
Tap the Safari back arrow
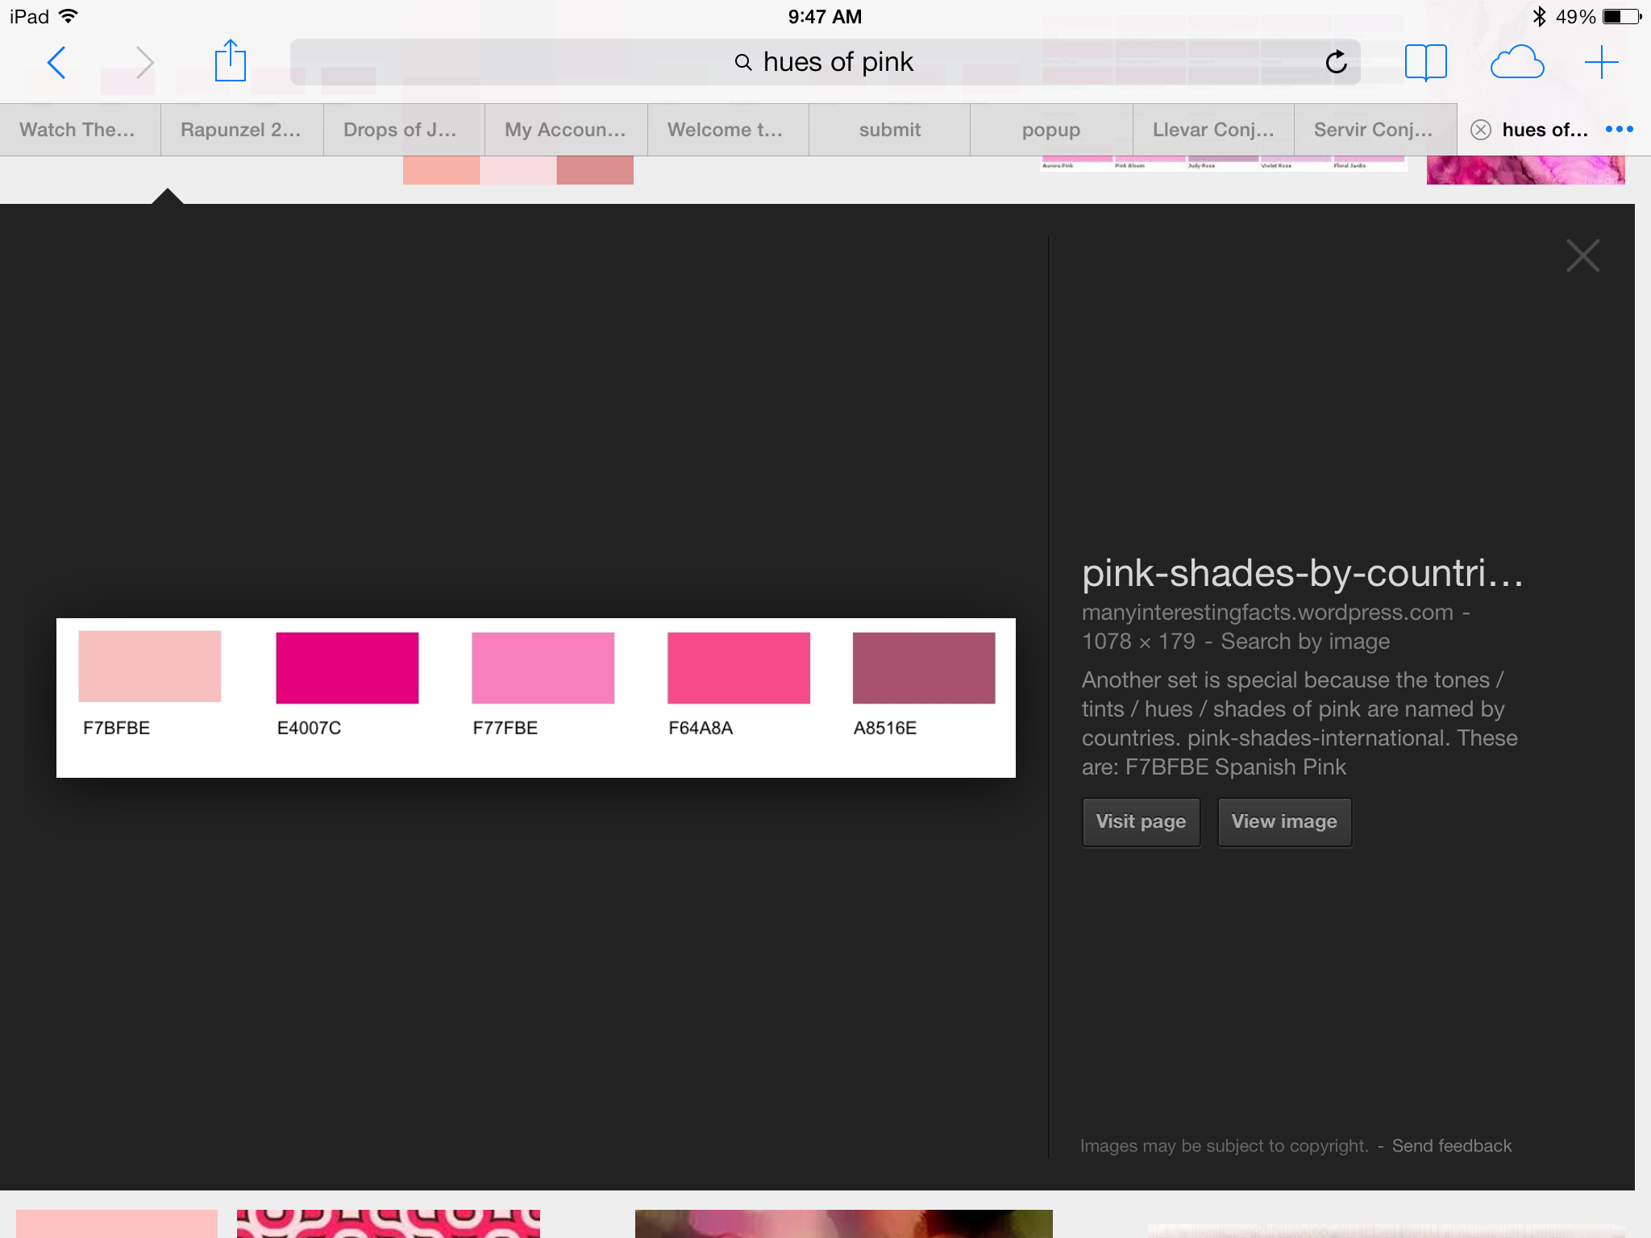pos(56,62)
